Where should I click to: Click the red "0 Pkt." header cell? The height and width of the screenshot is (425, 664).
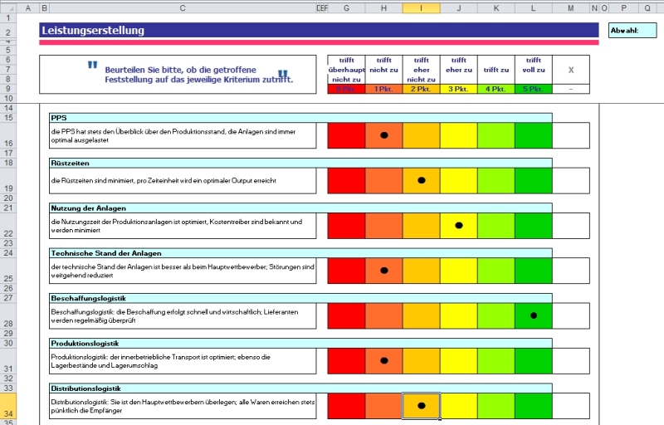pyautogui.click(x=346, y=89)
